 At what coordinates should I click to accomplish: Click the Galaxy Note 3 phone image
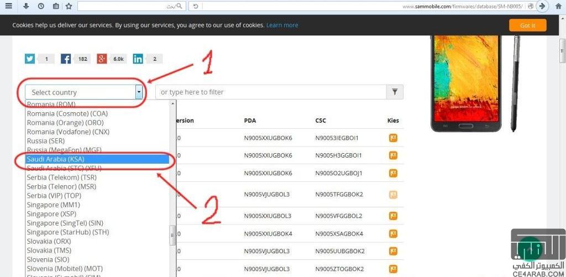tap(466, 83)
